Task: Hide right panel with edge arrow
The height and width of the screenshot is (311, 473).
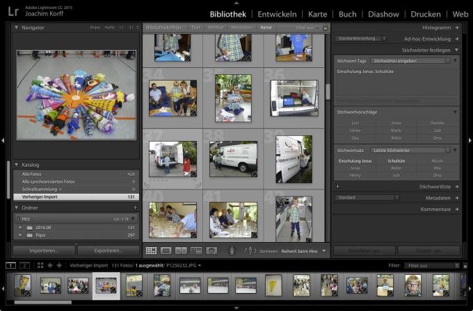Action: pyautogui.click(x=470, y=140)
